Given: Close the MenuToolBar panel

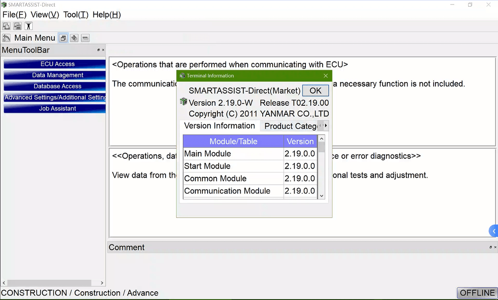Looking at the screenshot, I should (x=103, y=50).
